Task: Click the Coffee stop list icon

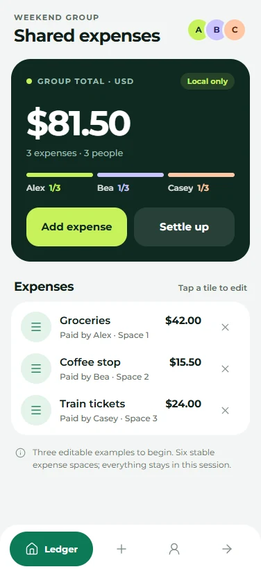Action: (x=36, y=369)
